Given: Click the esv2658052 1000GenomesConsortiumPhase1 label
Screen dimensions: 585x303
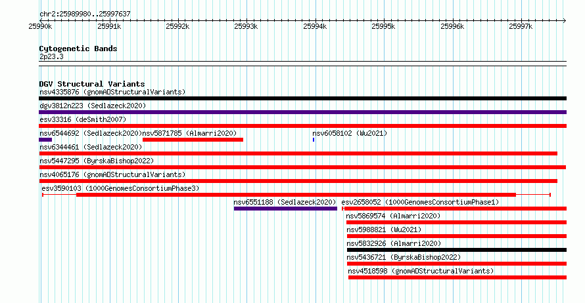Looking at the screenshot, I should pyautogui.click(x=420, y=202).
